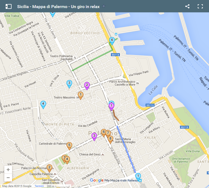
Task: Click the share map icon
Action: (188, 6)
